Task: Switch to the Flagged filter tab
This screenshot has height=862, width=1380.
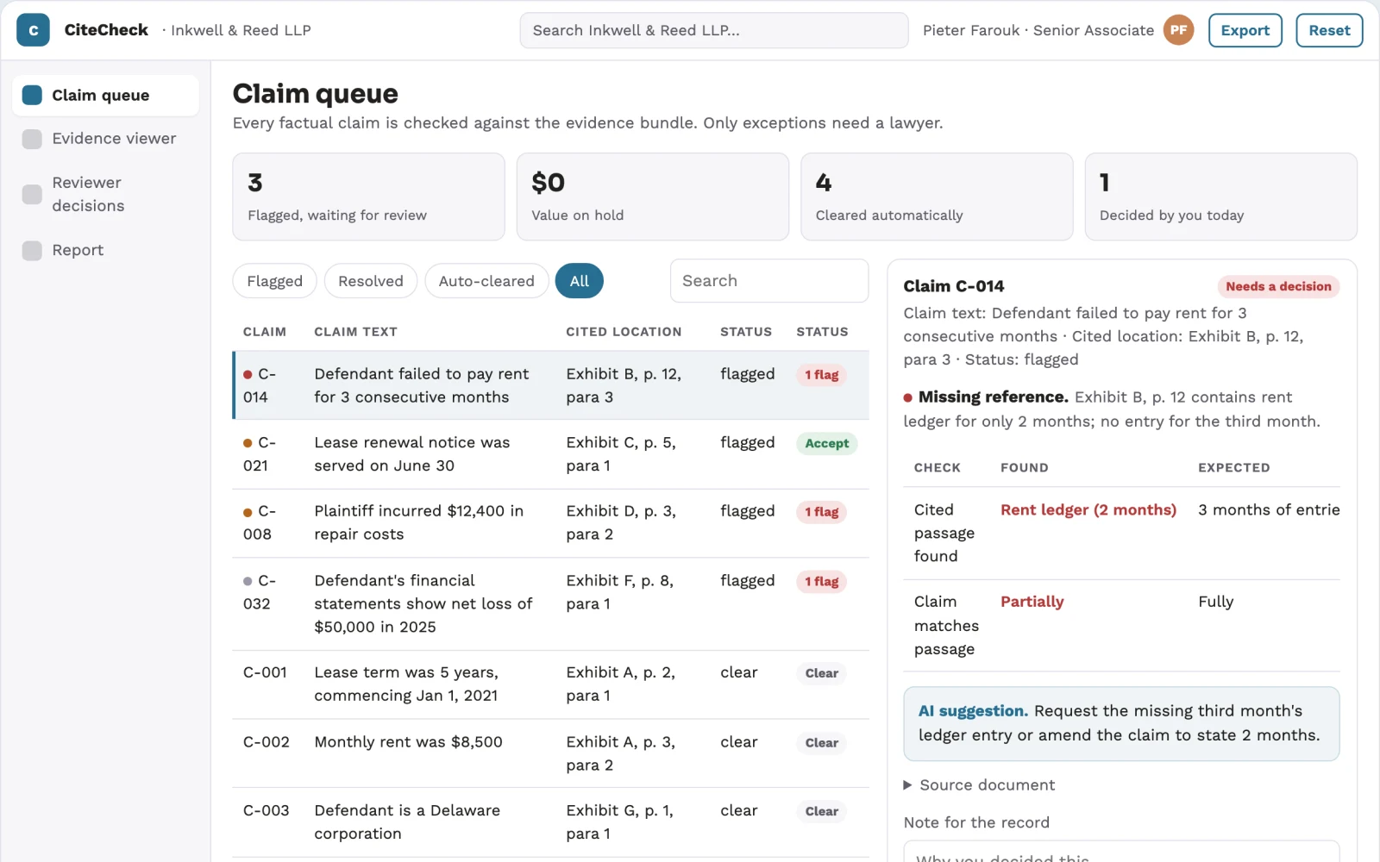Action: [274, 281]
